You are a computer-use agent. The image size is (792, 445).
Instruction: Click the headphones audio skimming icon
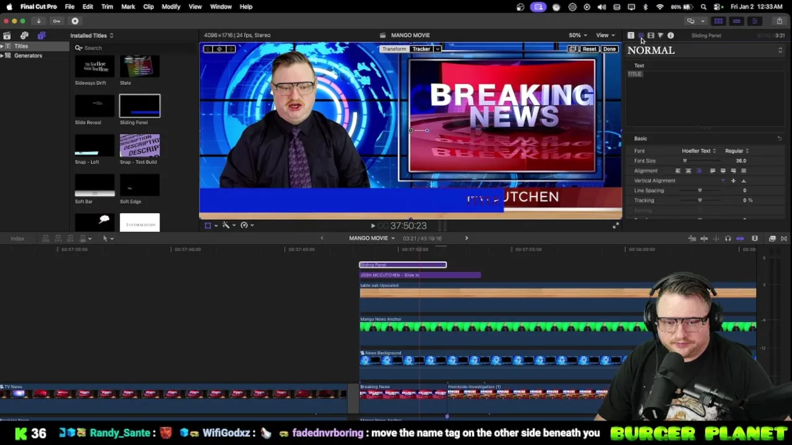pos(728,239)
